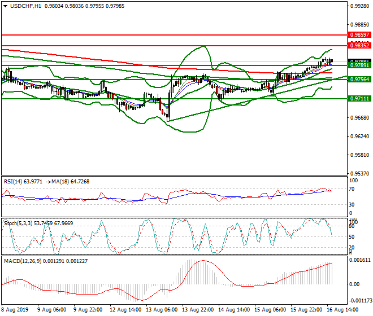Click the 0.99280 price axis label

click(x=359, y=6)
